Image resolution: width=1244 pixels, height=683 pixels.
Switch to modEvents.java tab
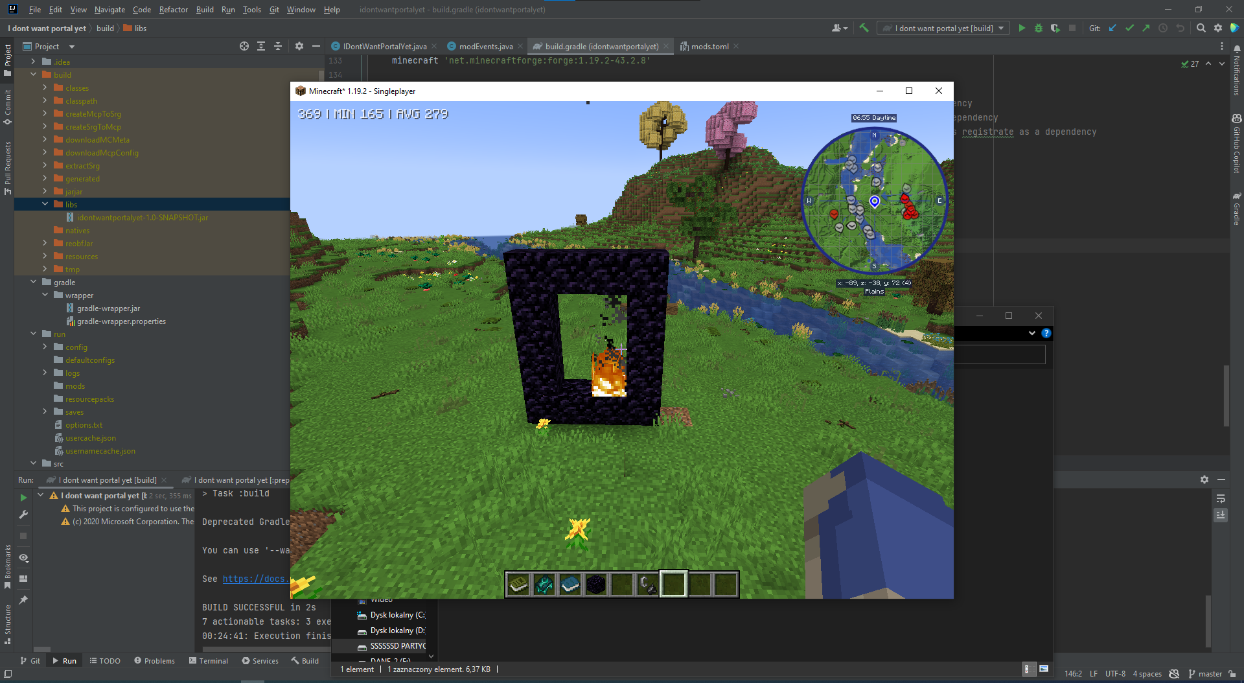[485, 46]
